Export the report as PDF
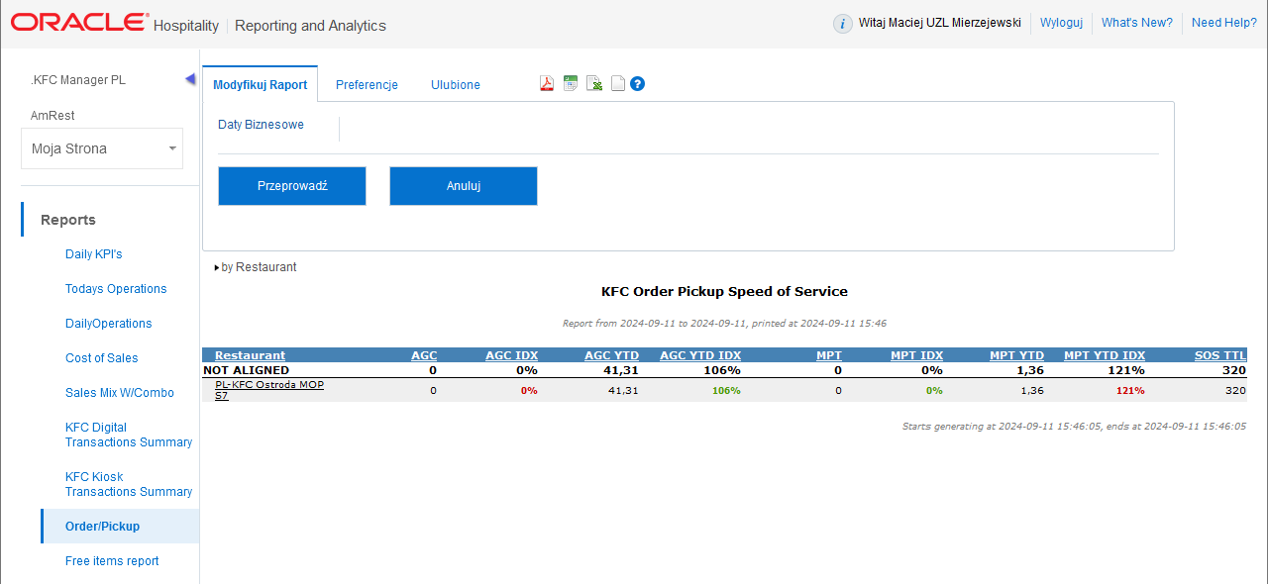1268x584 pixels. tap(546, 84)
